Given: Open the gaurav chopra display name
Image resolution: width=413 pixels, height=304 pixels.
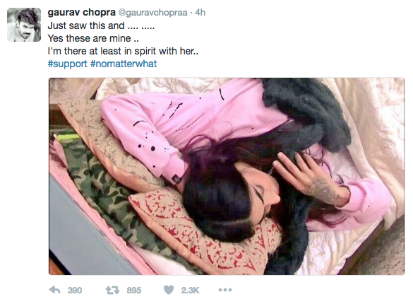Looking at the screenshot, I should coord(82,13).
